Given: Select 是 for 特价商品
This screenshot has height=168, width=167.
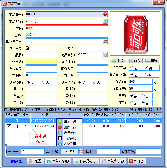Looking at the screenshot, I should (x=132, y=68).
